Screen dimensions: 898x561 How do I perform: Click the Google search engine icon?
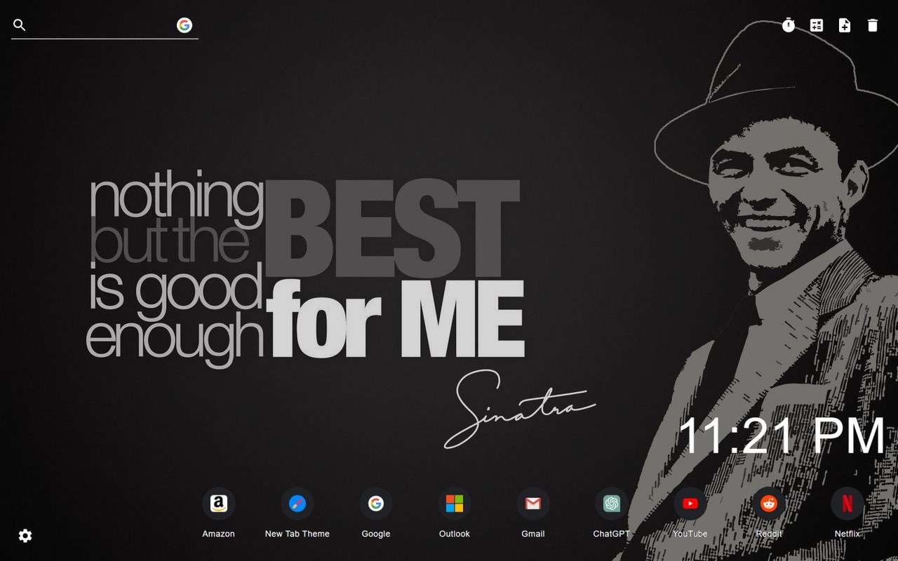point(185,25)
